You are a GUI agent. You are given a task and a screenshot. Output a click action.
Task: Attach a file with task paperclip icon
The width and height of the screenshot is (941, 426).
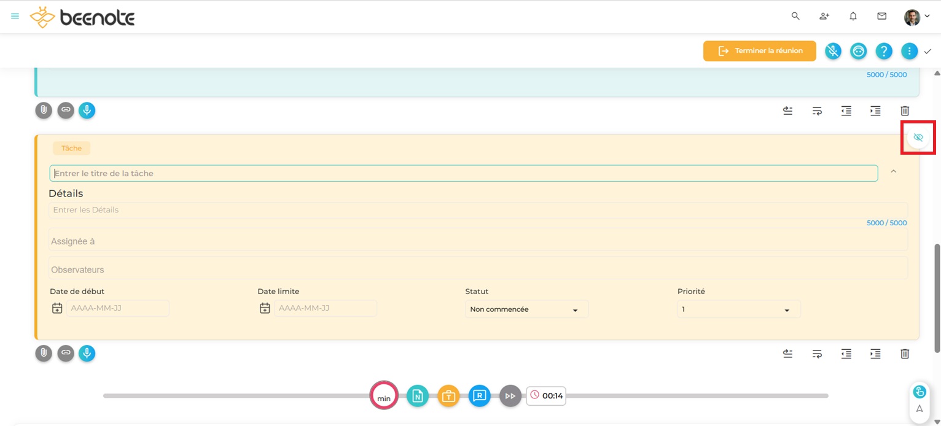point(44,354)
